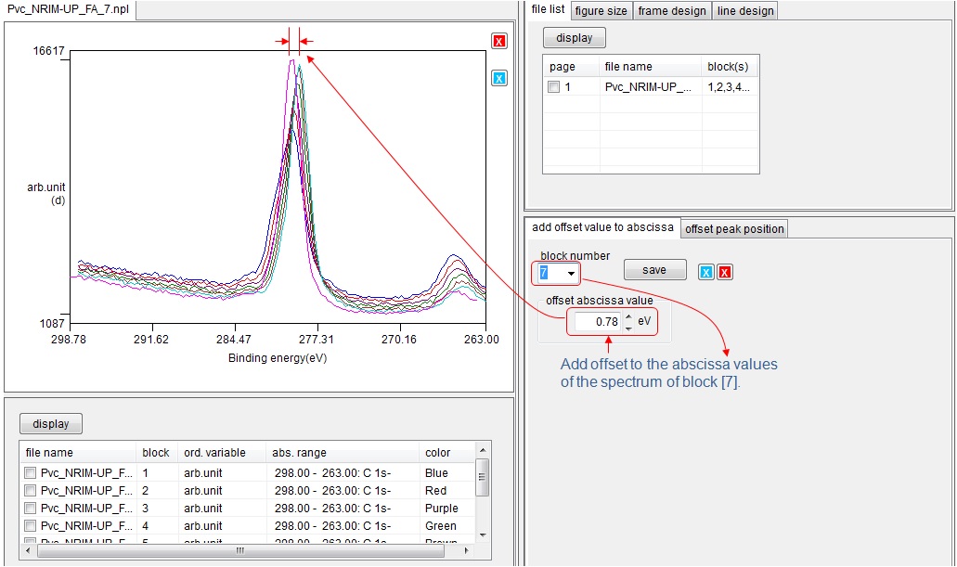The width and height of the screenshot is (957, 567).
Task: Click the blue X icon next to save
Action: pos(706,272)
